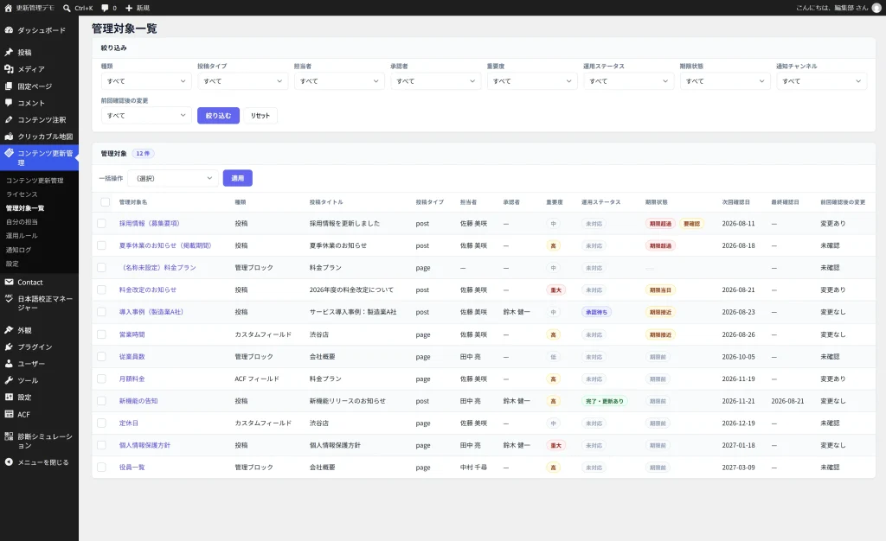Image resolution: width=886 pixels, height=541 pixels.
Task: Open the コメント sidebar icon
Action: pos(9,103)
